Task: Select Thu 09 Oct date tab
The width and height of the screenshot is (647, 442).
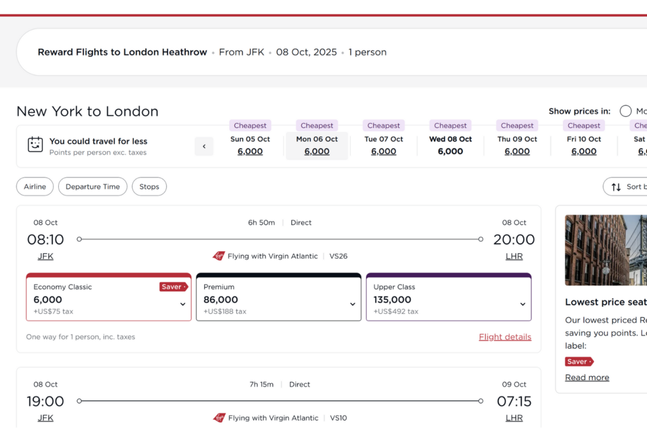Action: 517,145
